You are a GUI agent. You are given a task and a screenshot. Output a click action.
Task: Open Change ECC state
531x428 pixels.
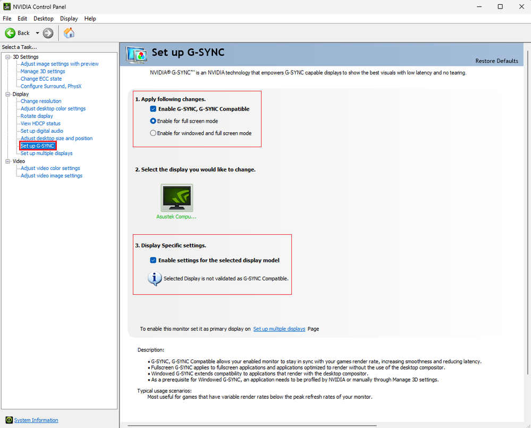(41, 79)
